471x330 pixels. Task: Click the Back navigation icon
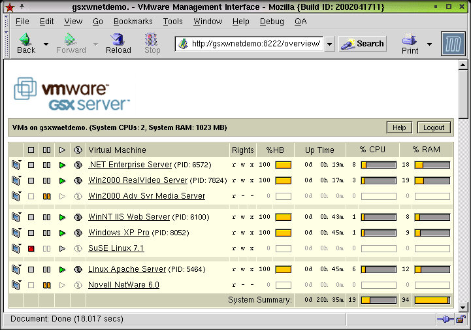26,44
